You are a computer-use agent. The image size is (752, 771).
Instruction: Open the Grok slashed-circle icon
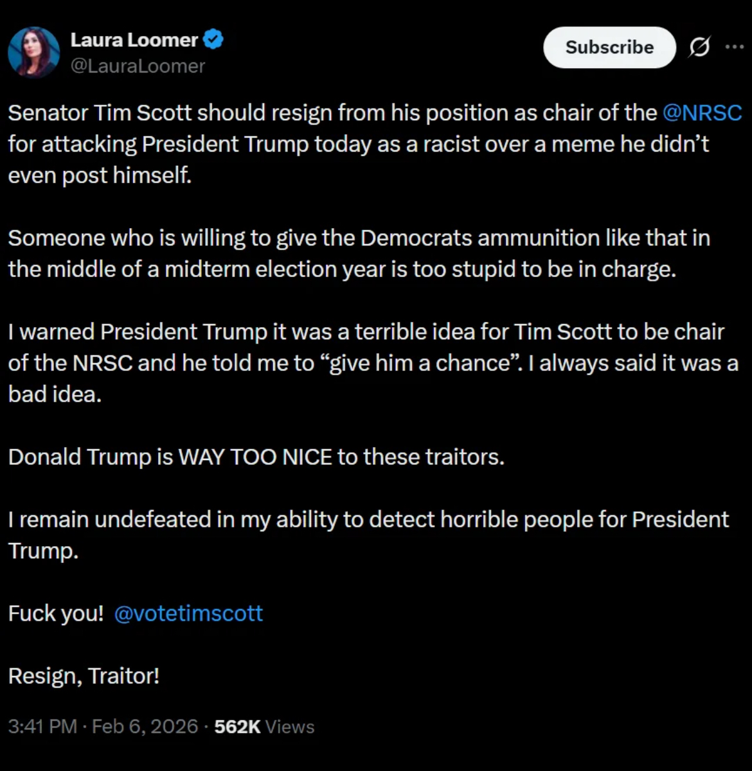tap(699, 47)
